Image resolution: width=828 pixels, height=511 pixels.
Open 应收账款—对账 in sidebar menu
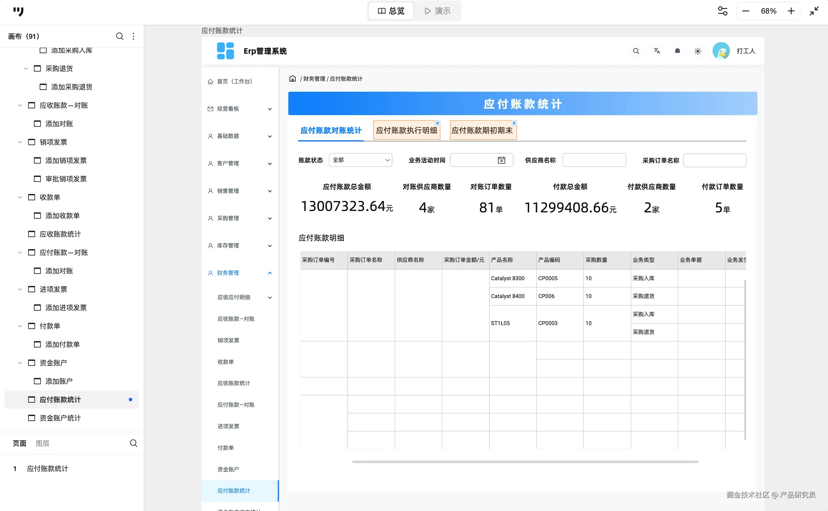[x=236, y=319]
